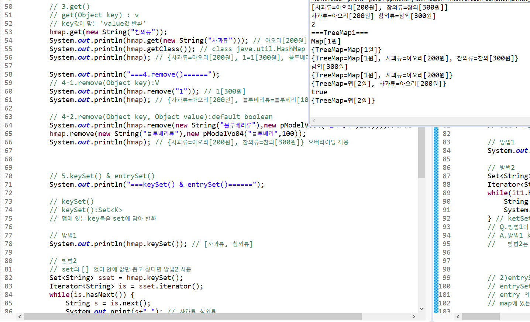Click the "===4.remove()======" println line
530x322 pixels.
tap(134, 74)
